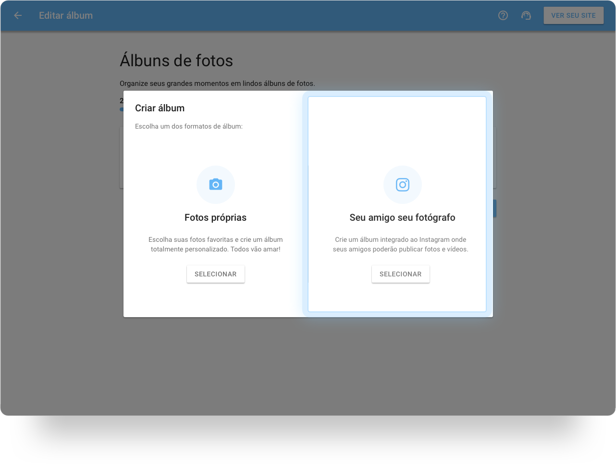This screenshot has height=464, width=616.
Task: Click the Fotos próprias heading text
Action: click(215, 217)
